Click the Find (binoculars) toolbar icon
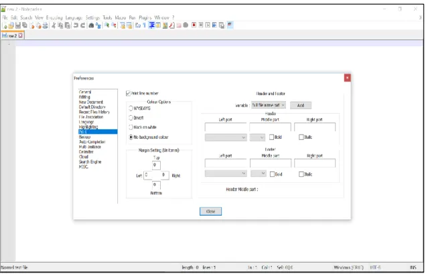 (91, 25)
